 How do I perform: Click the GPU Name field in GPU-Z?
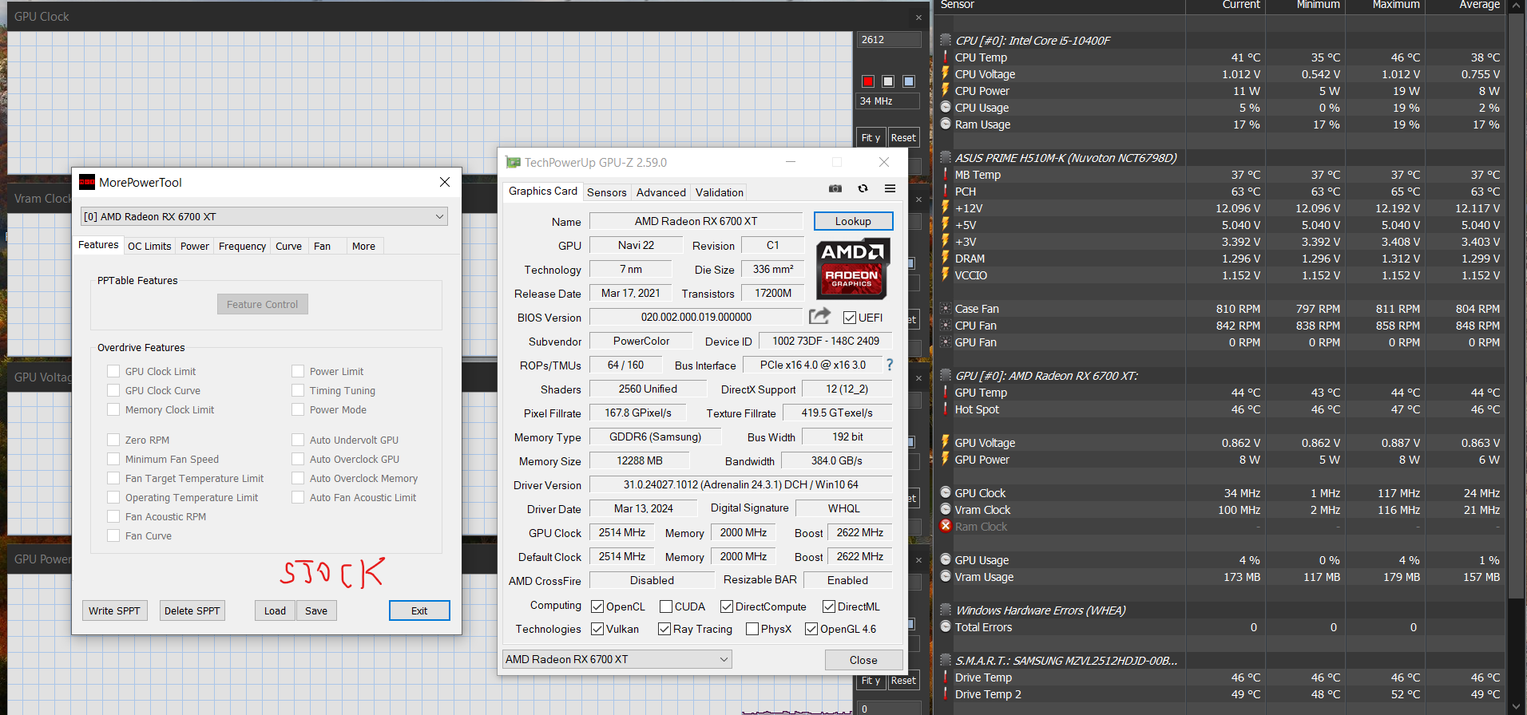coord(696,221)
